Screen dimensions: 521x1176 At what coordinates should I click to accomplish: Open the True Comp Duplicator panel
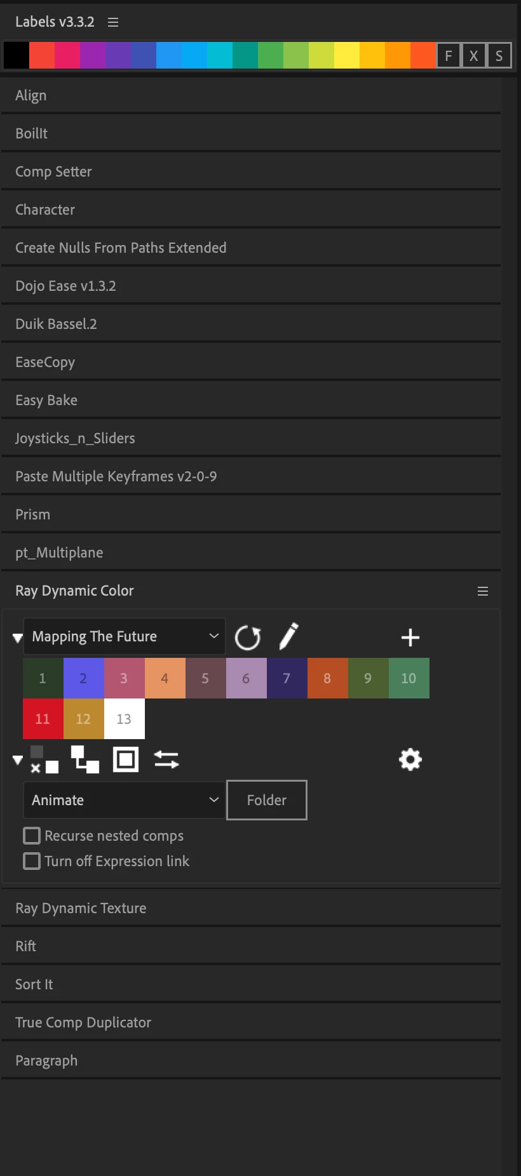[251, 1022]
